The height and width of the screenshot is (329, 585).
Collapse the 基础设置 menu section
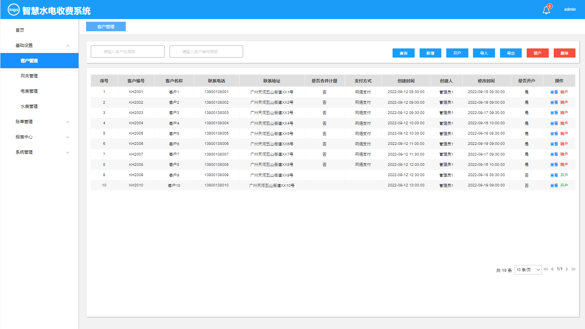pos(68,46)
